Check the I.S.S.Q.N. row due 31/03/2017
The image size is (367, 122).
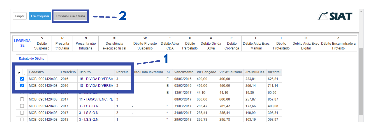coord(22,106)
